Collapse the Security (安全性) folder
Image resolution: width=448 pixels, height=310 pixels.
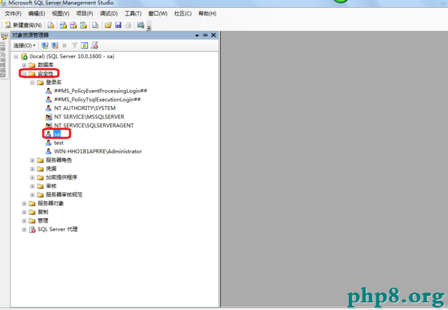point(25,74)
